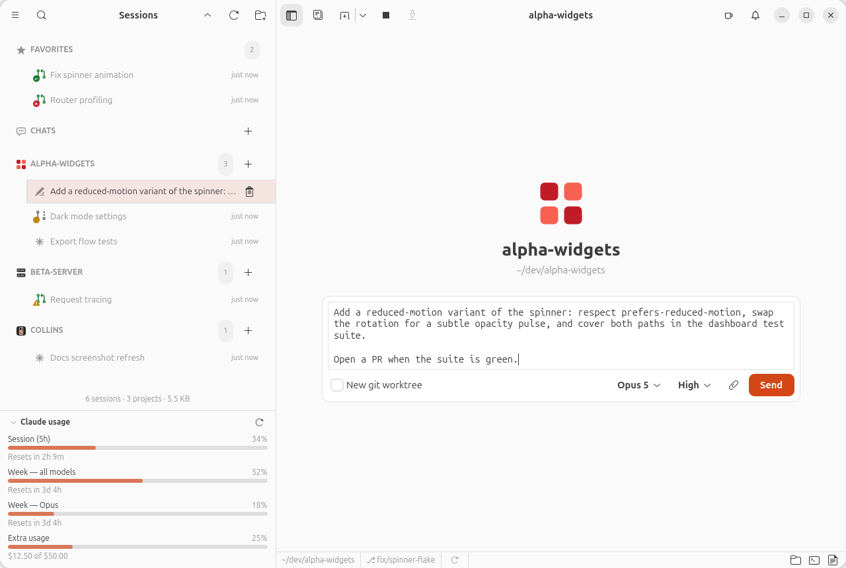Image resolution: width=846 pixels, height=568 pixels.
Task: Collapse the Claude usage panel
Action: tap(13, 422)
